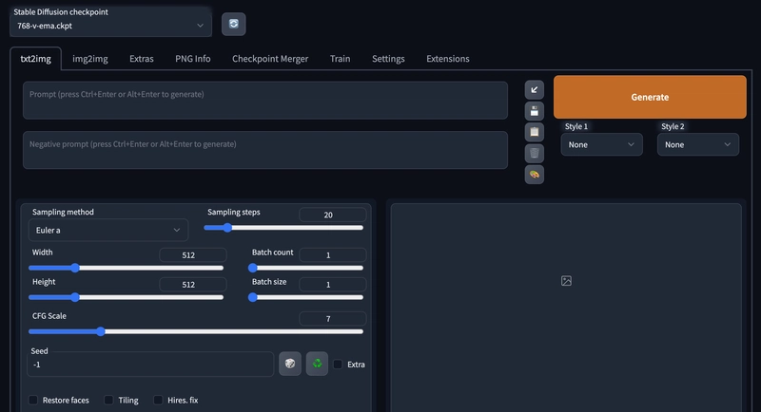The image size is (761, 412).
Task: Open the Settings tab
Action: coord(388,59)
